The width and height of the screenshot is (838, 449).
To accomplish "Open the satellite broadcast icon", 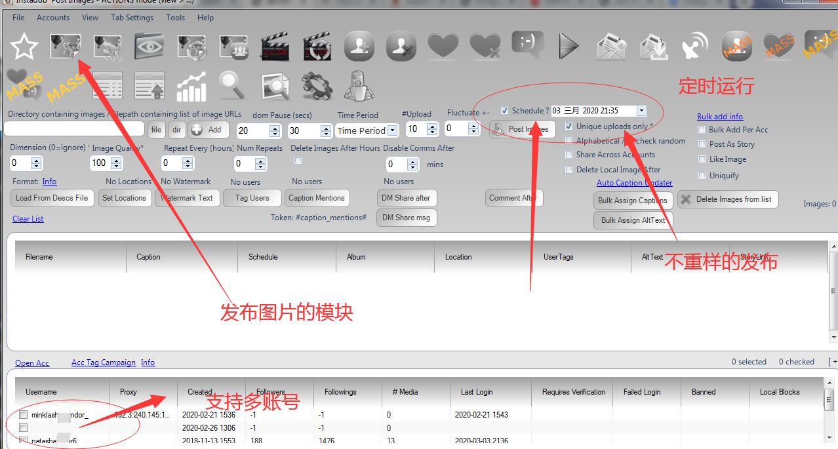I will click(693, 45).
